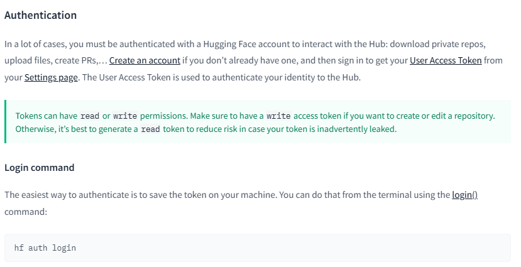
Task: Click the write code before access token
Action: pos(278,116)
